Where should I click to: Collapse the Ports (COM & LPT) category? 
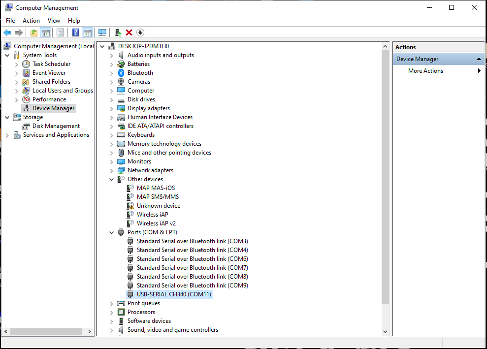point(111,232)
